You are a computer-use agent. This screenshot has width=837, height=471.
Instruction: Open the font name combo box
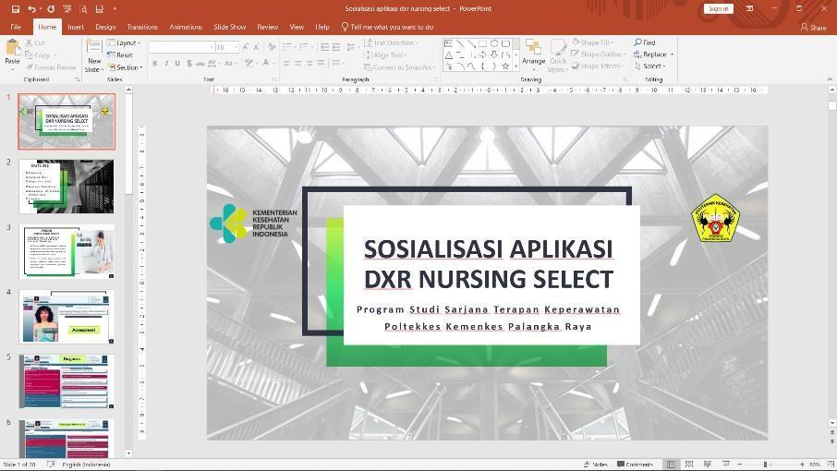(x=181, y=47)
